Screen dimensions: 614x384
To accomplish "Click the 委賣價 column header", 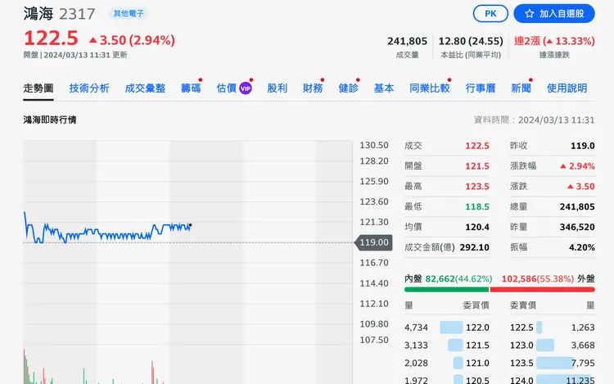I will [523, 305].
